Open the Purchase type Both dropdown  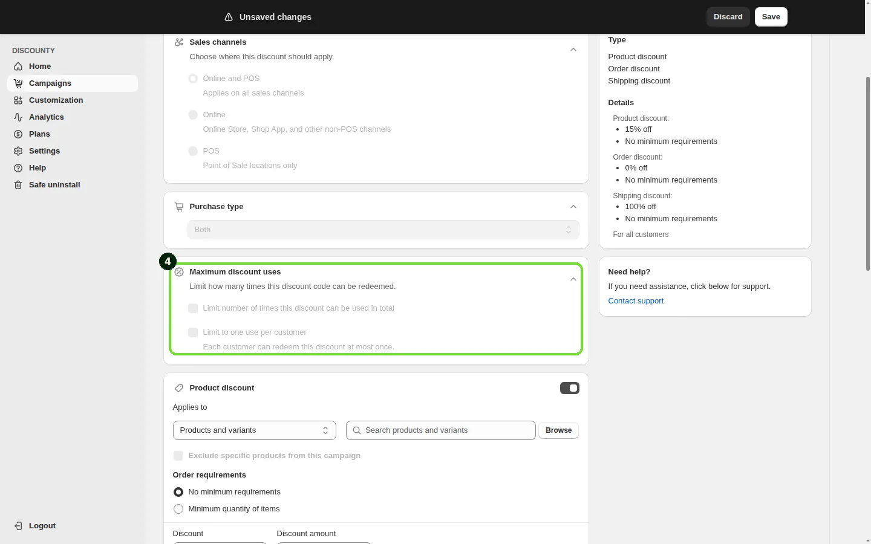pos(383,230)
